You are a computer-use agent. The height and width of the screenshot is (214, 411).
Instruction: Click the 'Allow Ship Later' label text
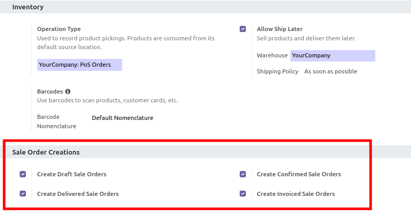point(280,29)
